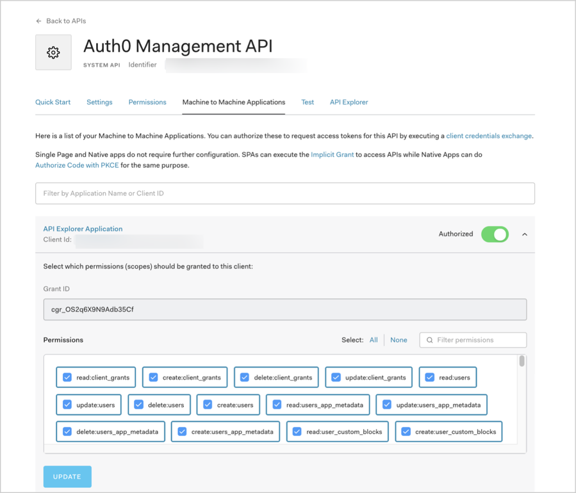Collapse the API Explorer Application section chevron
Screen dimensions: 576x493
[x=525, y=234]
